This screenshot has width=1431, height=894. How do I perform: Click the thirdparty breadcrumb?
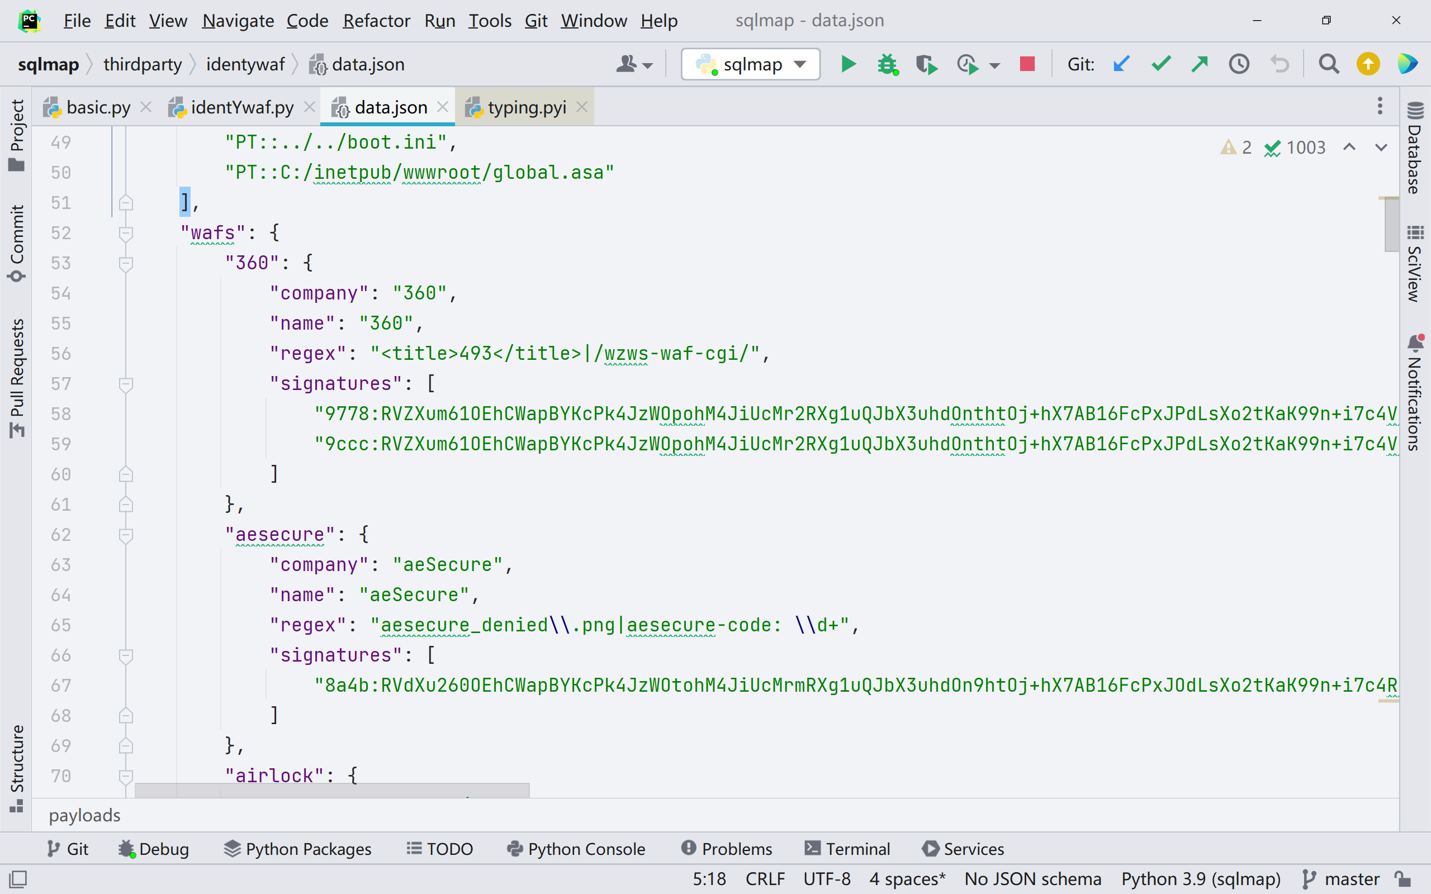143,64
